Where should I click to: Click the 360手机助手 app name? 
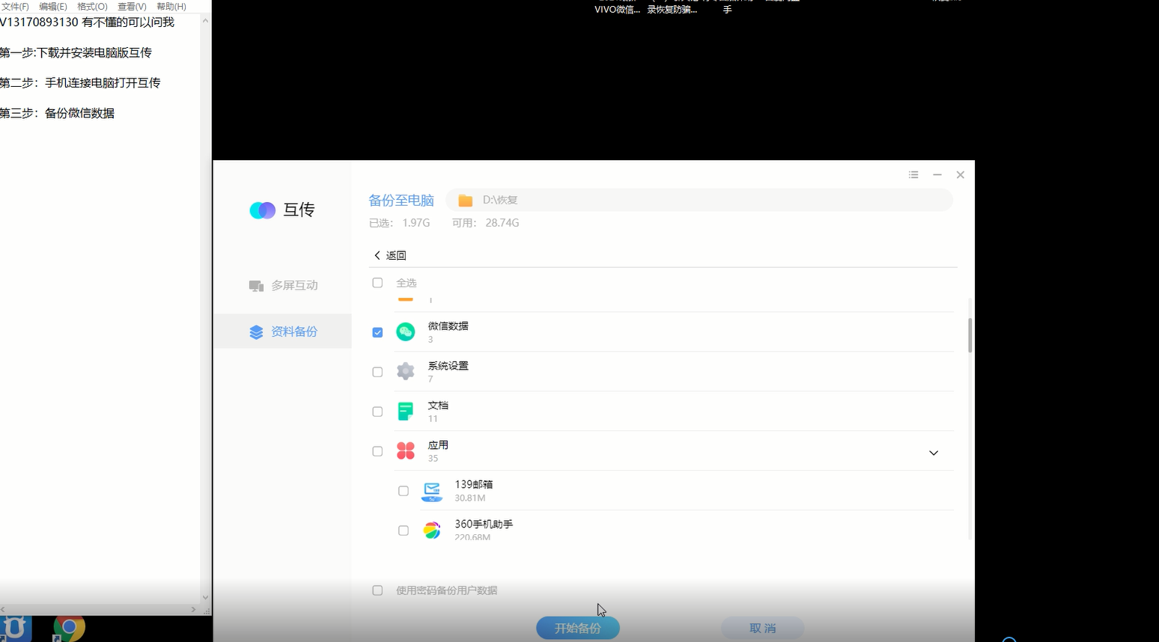484,525
